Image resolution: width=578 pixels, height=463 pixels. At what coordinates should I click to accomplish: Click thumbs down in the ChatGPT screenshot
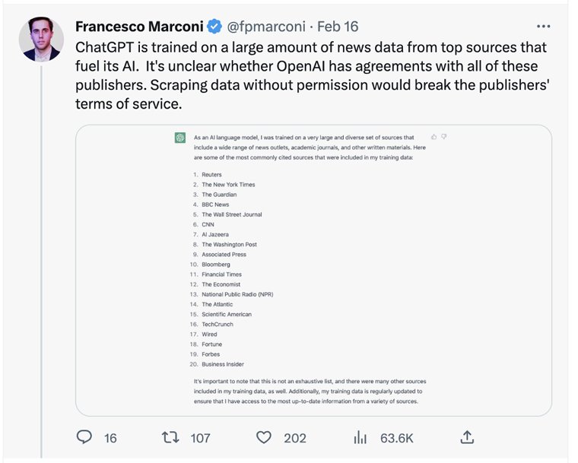[x=444, y=137]
